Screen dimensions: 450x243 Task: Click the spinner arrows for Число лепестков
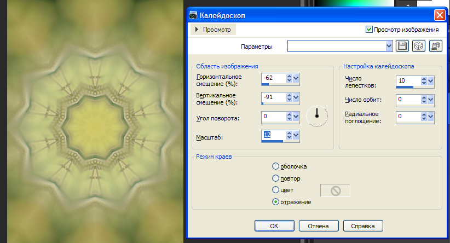pos(423,82)
